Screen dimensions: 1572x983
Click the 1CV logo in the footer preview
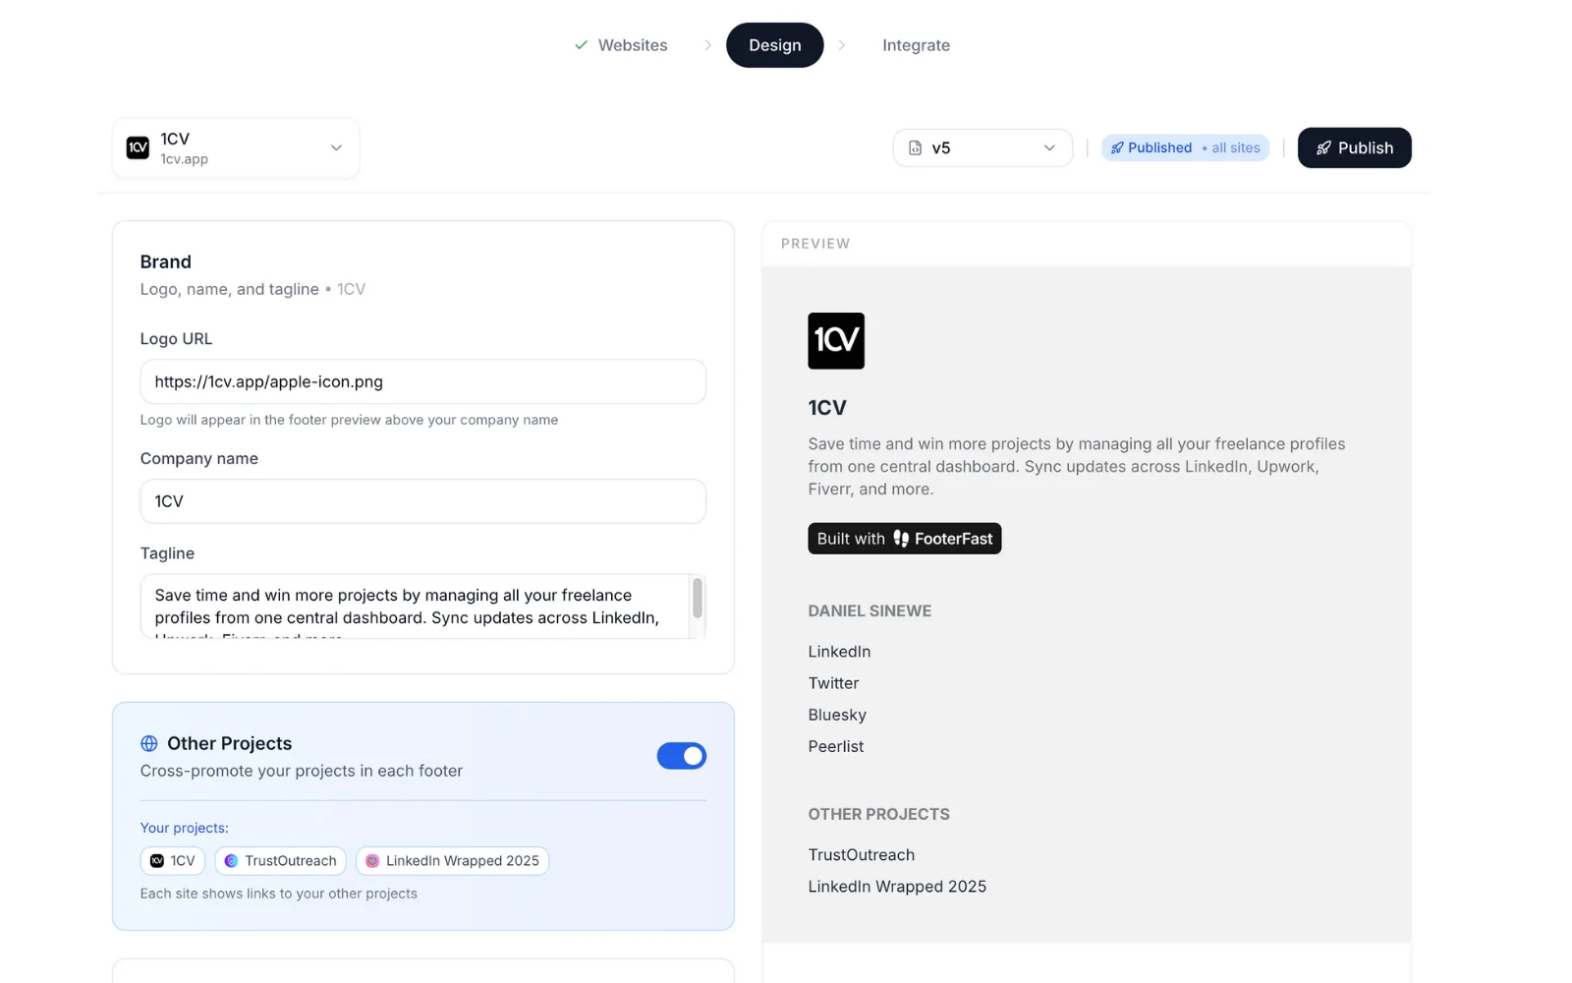[836, 341]
